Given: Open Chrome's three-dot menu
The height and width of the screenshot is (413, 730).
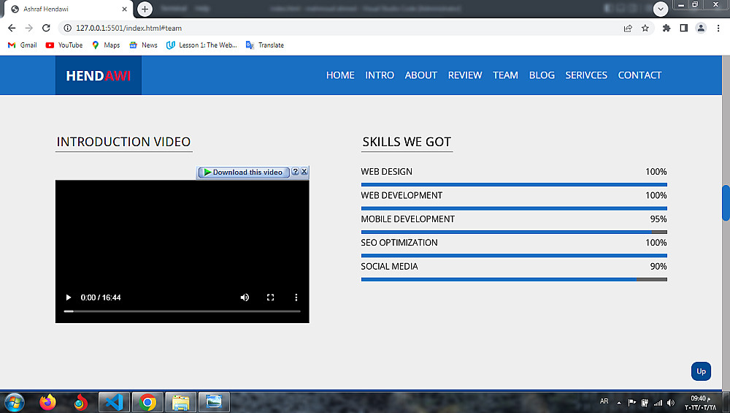Looking at the screenshot, I should point(718,28).
